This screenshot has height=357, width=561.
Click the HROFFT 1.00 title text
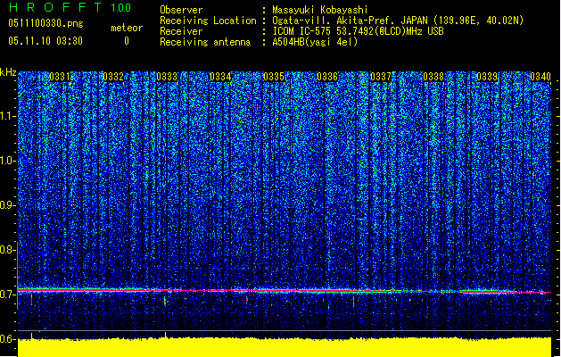(x=70, y=7)
